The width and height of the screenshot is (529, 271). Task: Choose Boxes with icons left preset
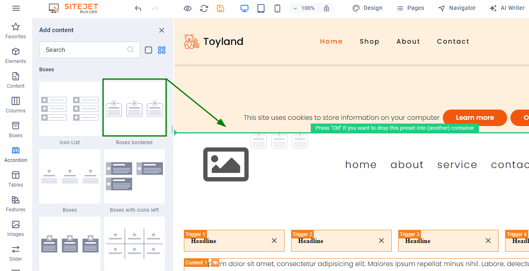click(134, 176)
